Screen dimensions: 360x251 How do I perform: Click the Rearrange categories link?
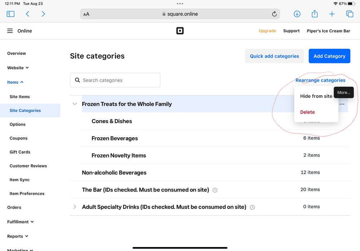pyautogui.click(x=320, y=80)
